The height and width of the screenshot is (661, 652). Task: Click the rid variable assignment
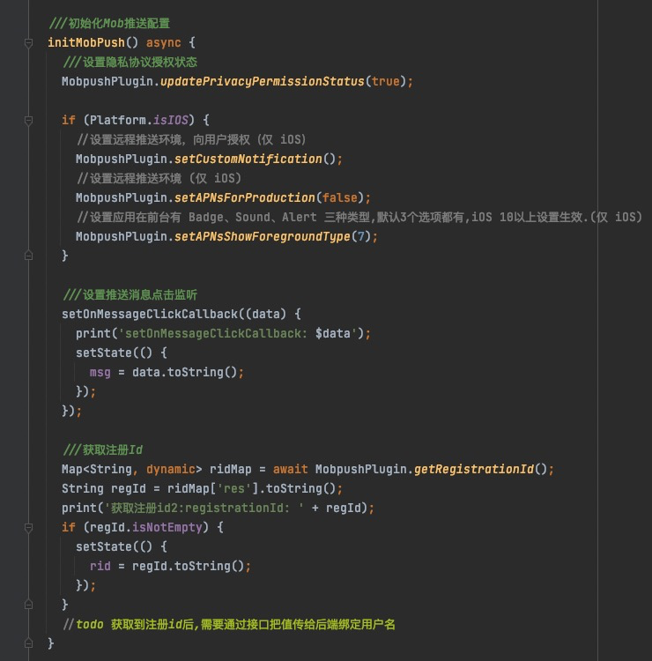(x=100, y=566)
